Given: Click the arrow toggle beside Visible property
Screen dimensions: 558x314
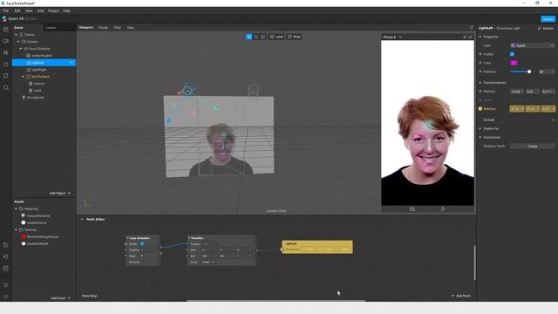Looking at the screenshot, I should click(x=480, y=54).
